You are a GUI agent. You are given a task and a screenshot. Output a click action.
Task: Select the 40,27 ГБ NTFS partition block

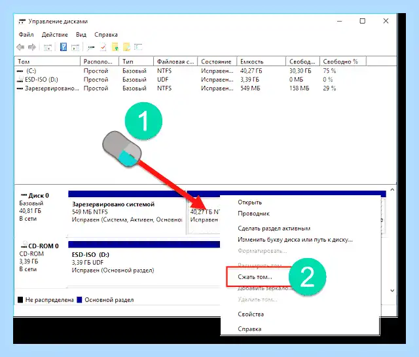coord(204,216)
